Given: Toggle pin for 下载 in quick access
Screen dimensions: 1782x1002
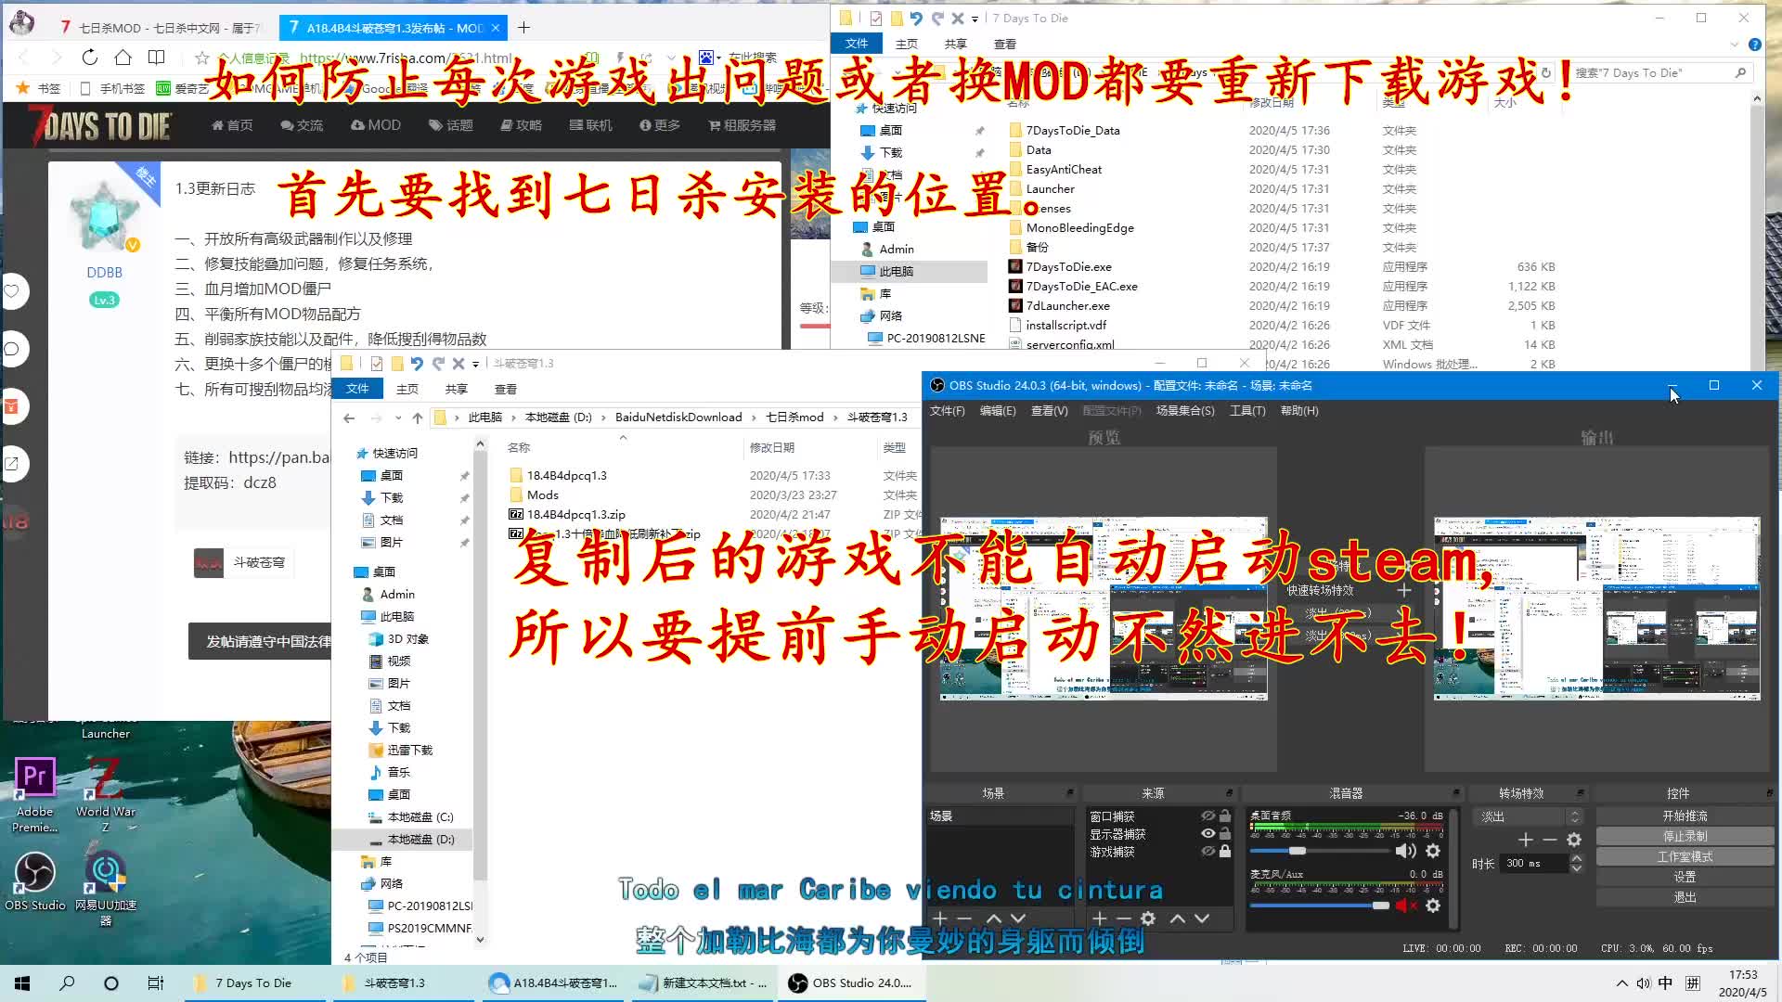Looking at the screenshot, I should coord(464,498).
